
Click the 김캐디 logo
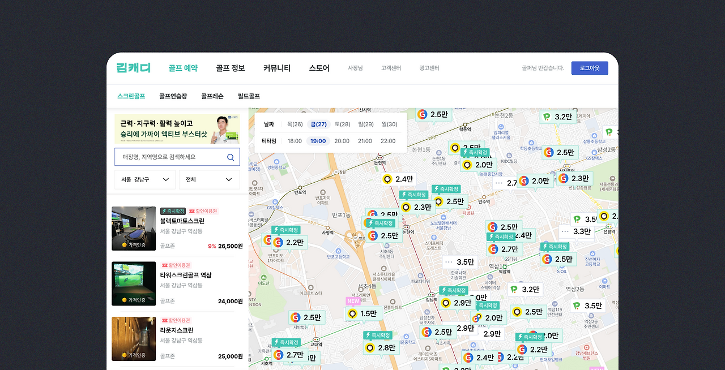coord(134,68)
